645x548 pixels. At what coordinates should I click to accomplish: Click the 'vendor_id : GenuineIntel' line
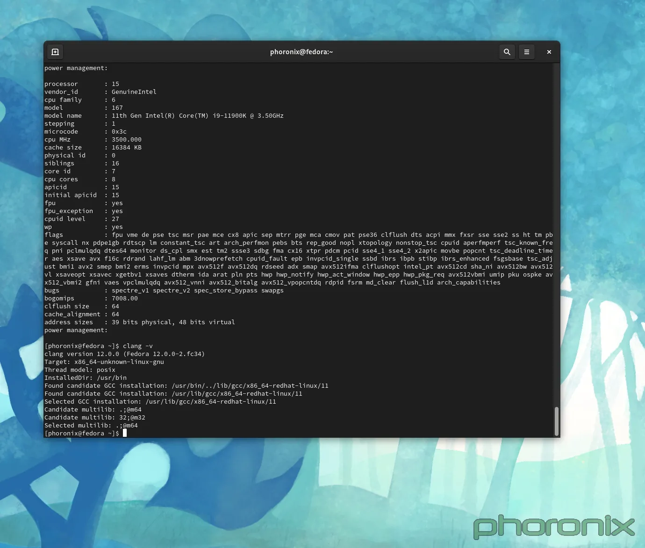[100, 92]
